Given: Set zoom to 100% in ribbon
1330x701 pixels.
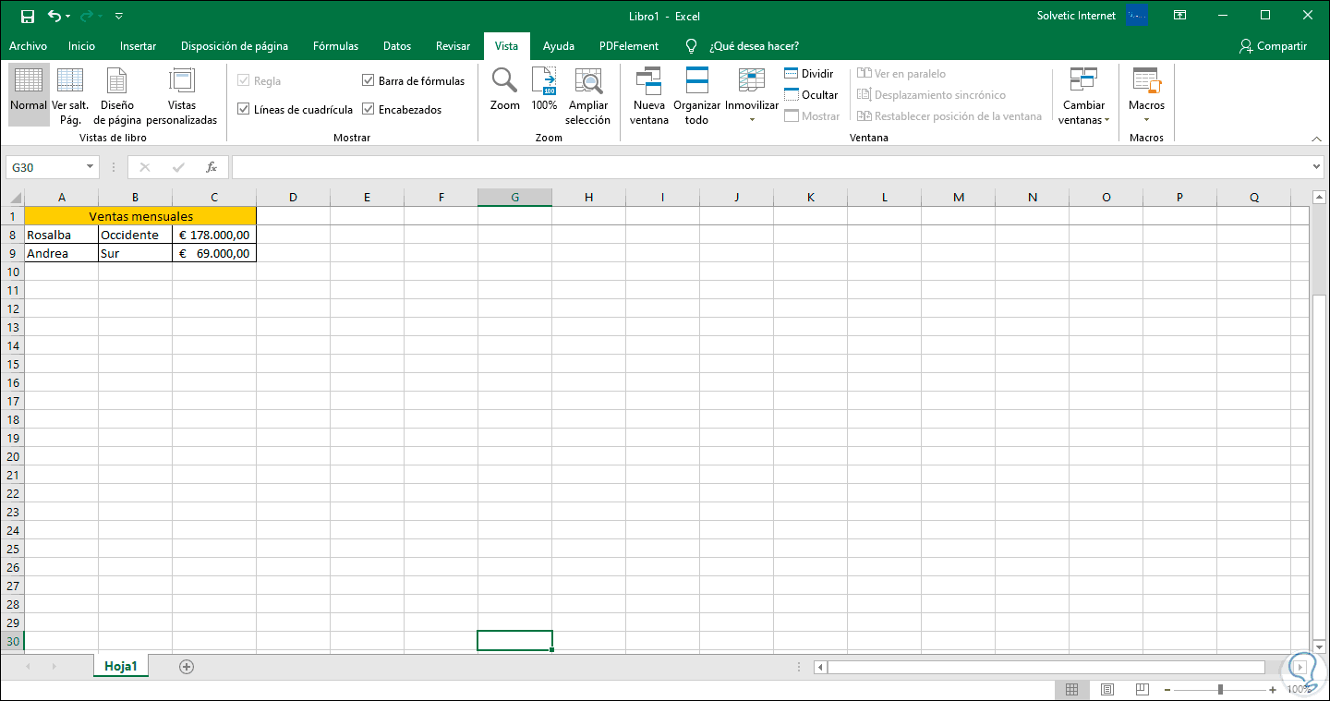Looking at the screenshot, I should (544, 90).
